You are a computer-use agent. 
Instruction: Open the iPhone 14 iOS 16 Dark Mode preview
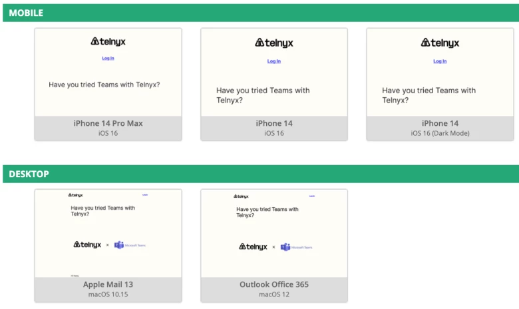pyautogui.click(x=440, y=72)
